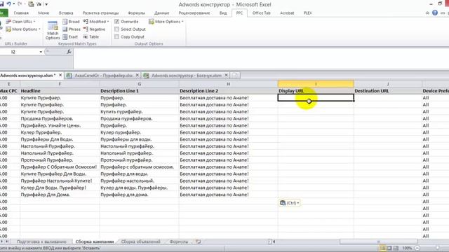Screen dimensions: 449x252
Task: Expand the Modified dropdown arrow
Action: tap(108, 22)
